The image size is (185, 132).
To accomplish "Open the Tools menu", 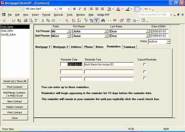I will tap(70, 15).
